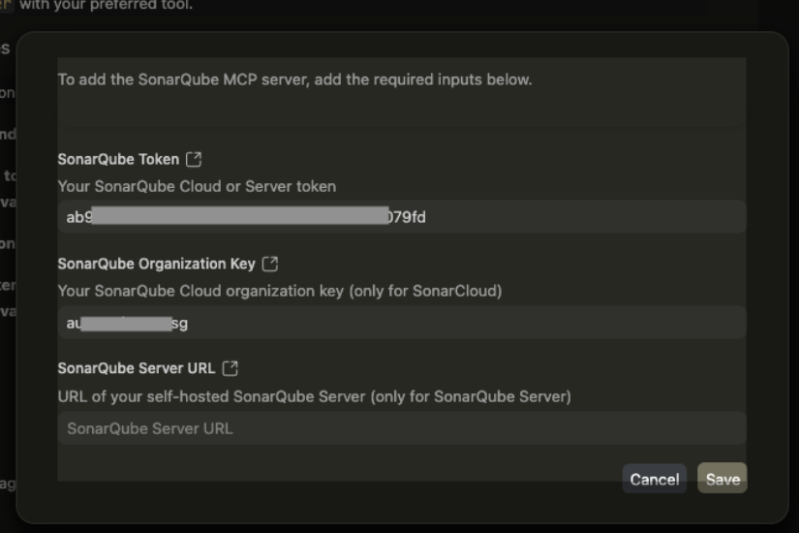Click "Your SonarQube Cloud or Server token" description

pyautogui.click(x=197, y=186)
